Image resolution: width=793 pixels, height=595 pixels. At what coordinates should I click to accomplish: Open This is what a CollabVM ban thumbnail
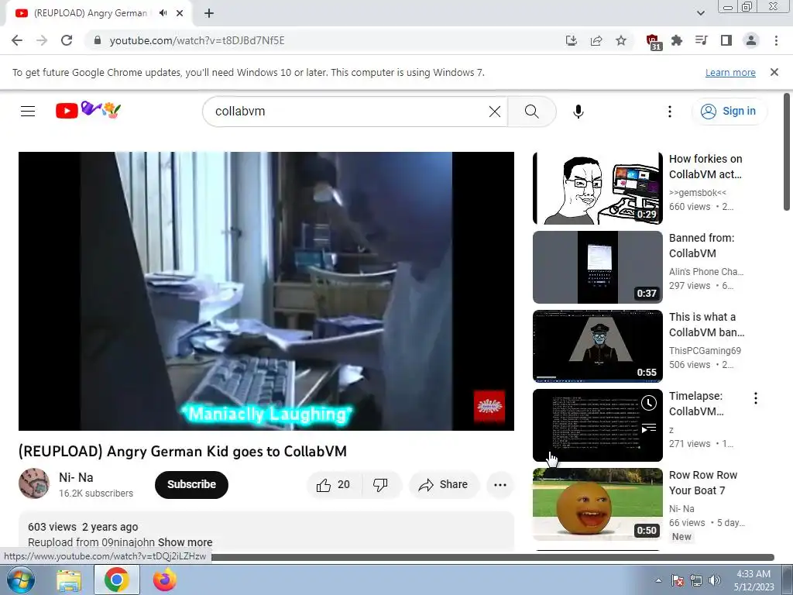(597, 346)
